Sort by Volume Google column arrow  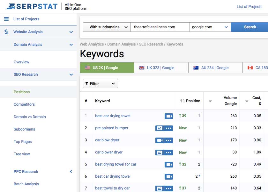(x=210, y=101)
